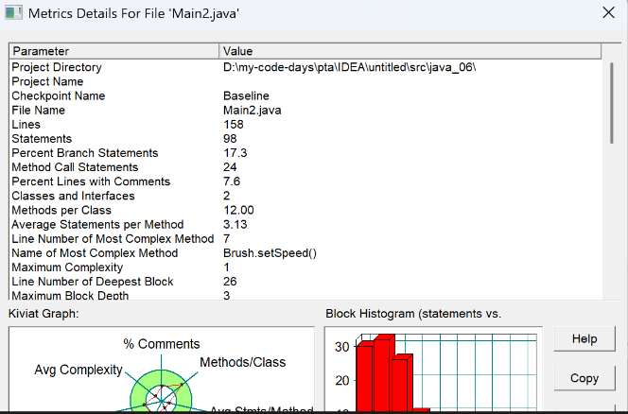
Task: Select the Method Call Statements row
Action: pyautogui.click(x=305, y=167)
